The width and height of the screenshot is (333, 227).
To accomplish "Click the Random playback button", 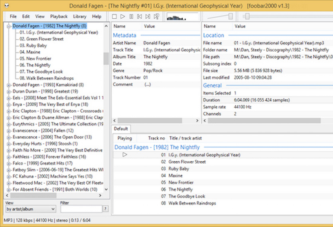I will tap(156, 16).
